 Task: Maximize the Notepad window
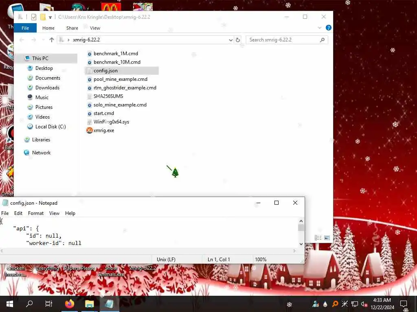point(277,203)
